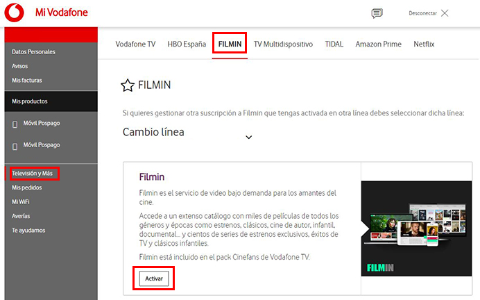480x300 pixels.
Task: Click the Desconectar link
Action: [x=422, y=13]
